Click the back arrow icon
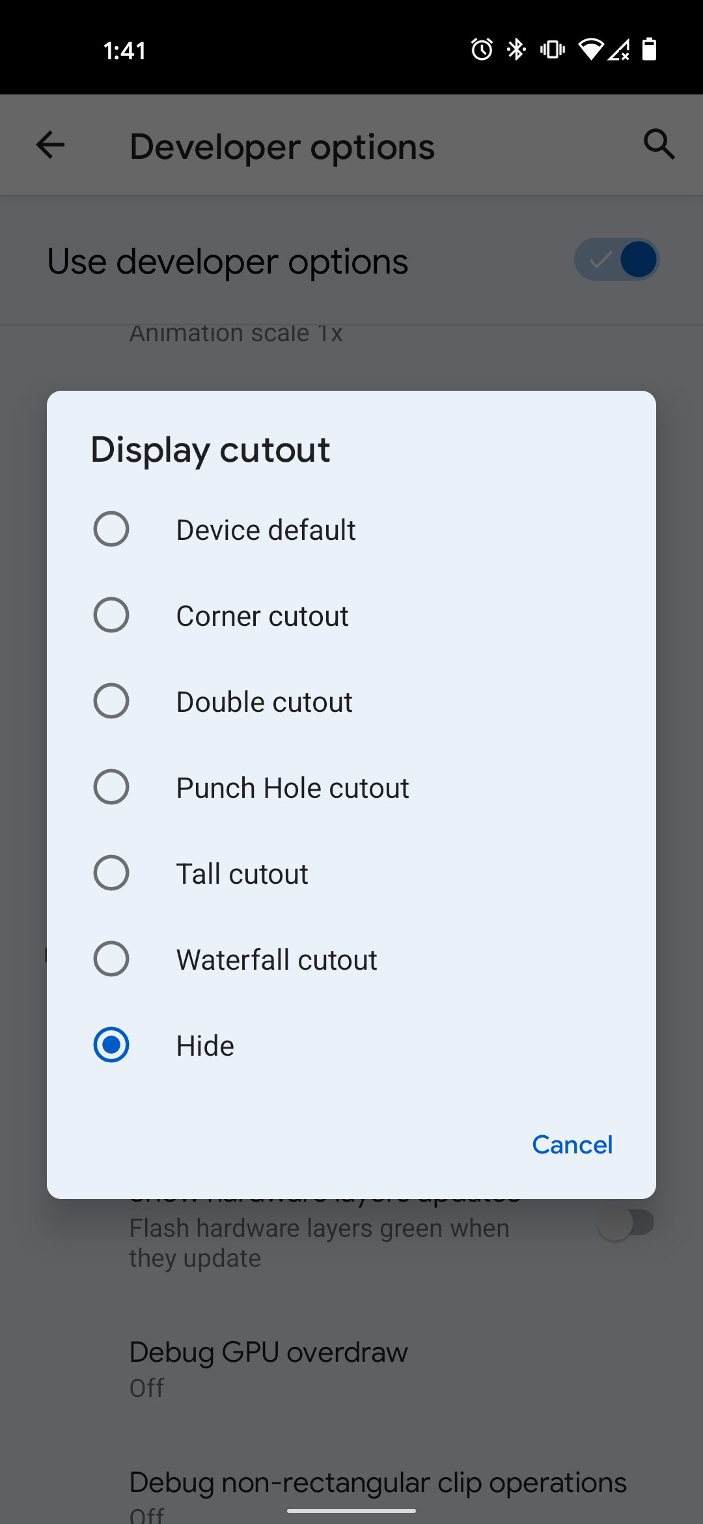Image resolution: width=703 pixels, height=1524 pixels. (x=49, y=145)
